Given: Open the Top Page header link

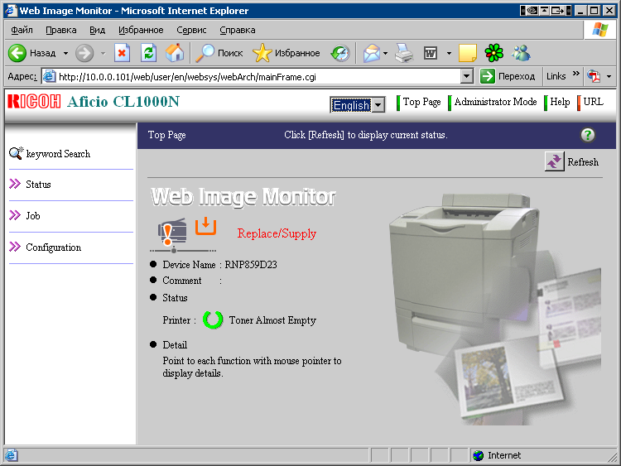Looking at the screenshot, I should click(421, 102).
